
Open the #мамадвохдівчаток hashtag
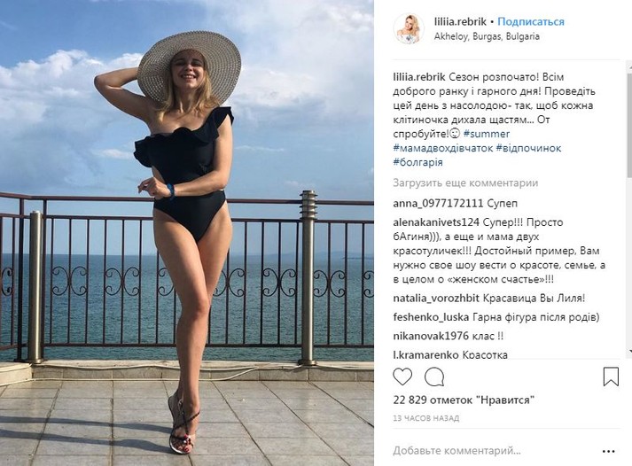pos(443,148)
